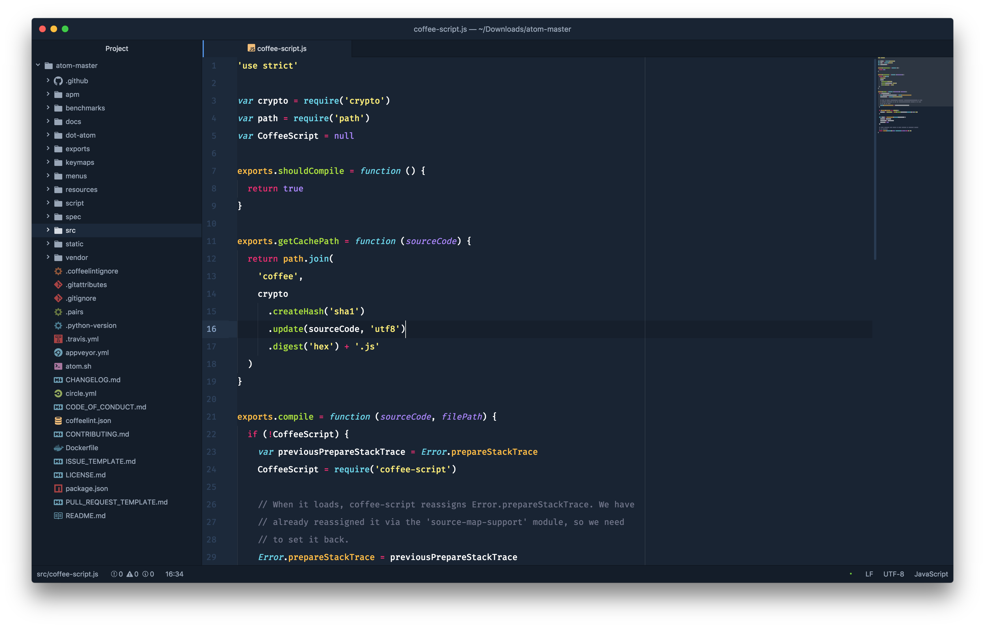Expand the benchmarks folder
This screenshot has height=628, width=985.
click(48, 108)
